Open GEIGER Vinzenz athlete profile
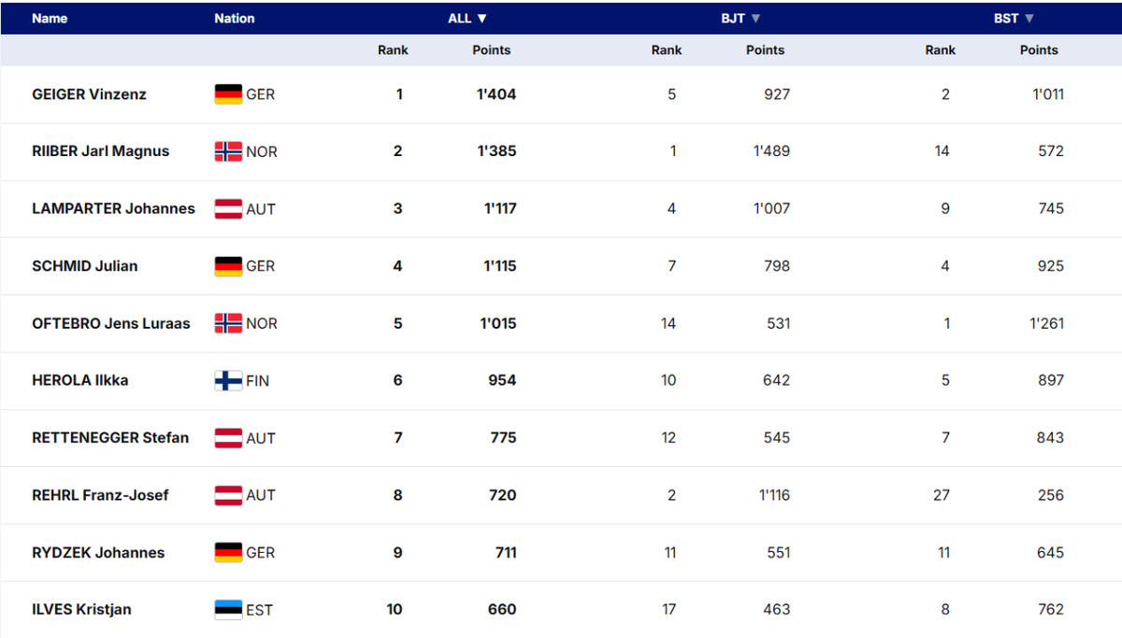Image resolution: width=1122 pixels, height=638 pixels. [x=89, y=94]
